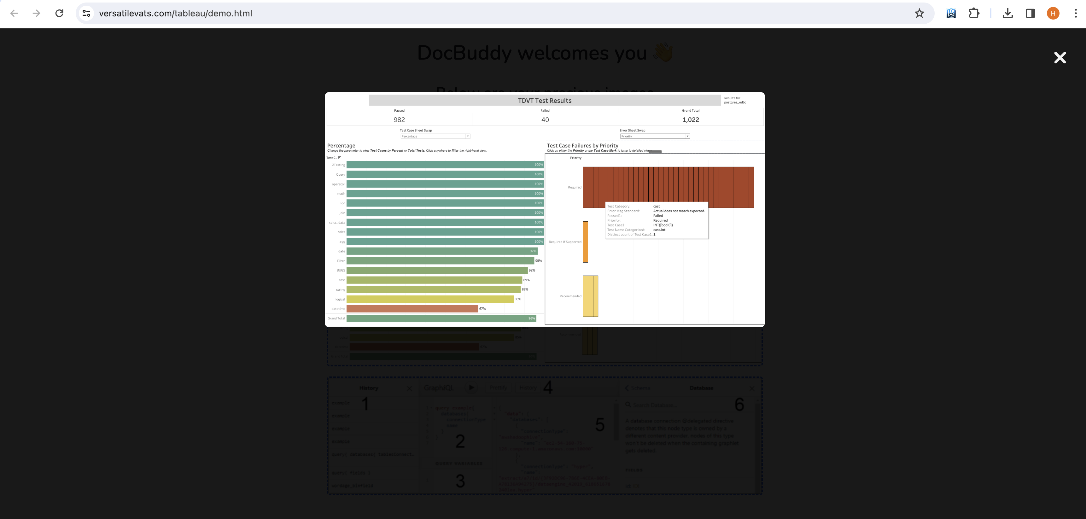Reload the page with the refresh icon
Image resolution: width=1086 pixels, height=519 pixels.
click(x=60, y=13)
